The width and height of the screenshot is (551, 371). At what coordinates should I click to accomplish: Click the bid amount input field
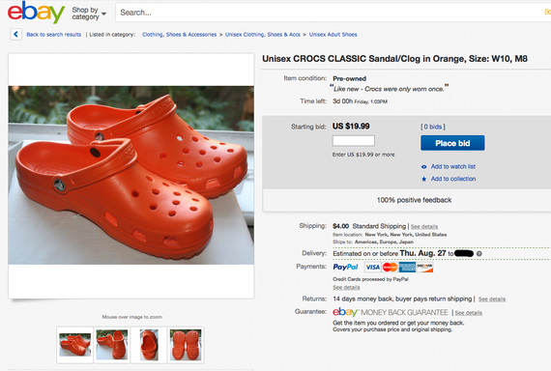[354, 141]
